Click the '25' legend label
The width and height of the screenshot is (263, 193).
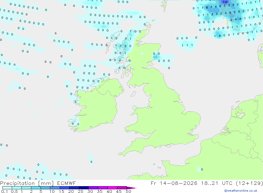click(x=80, y=191)
